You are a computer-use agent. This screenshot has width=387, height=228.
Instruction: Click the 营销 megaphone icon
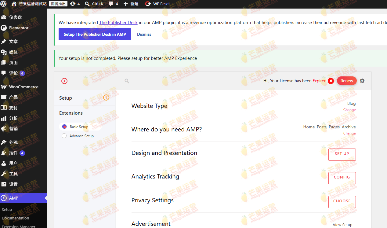point(4,129)
